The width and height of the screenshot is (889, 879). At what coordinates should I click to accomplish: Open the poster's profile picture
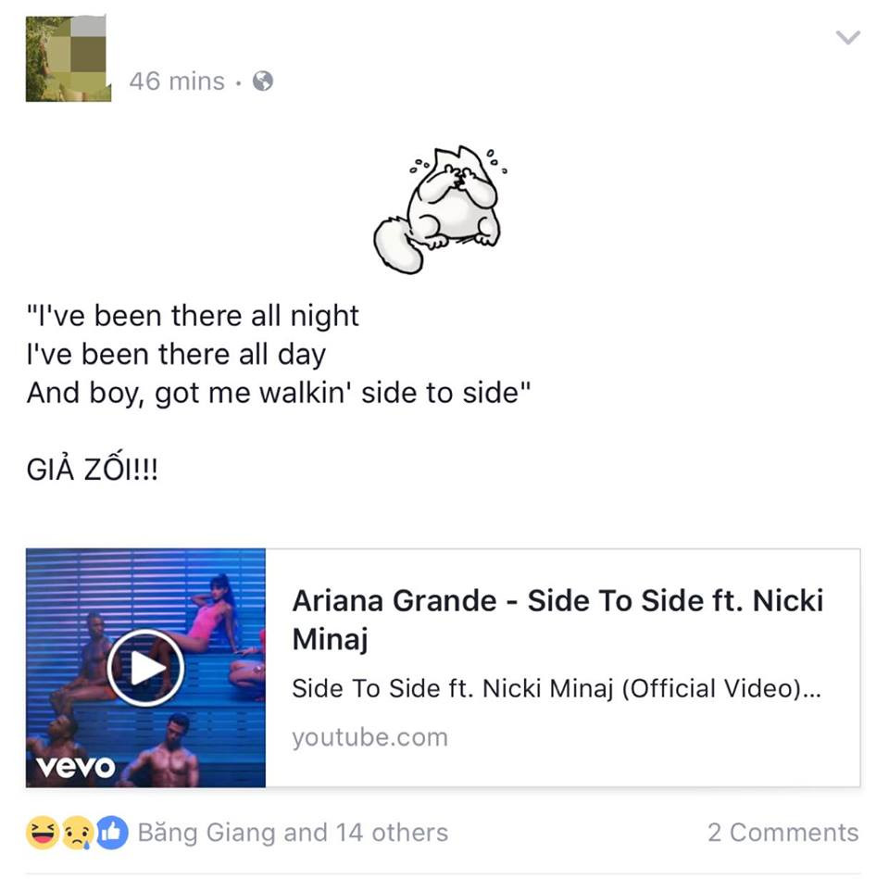pos(68,59)
